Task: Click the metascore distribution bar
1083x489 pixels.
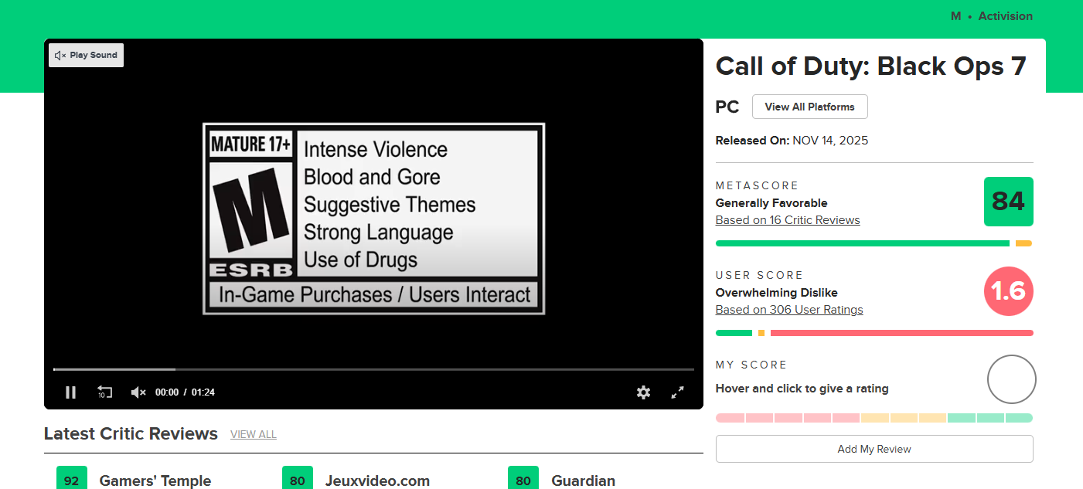Action: [x=874, y=243]
